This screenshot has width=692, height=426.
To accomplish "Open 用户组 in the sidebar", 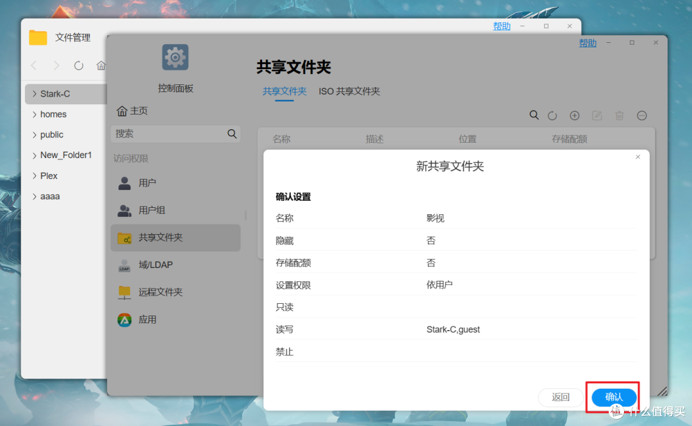I will tap(175, 210).
